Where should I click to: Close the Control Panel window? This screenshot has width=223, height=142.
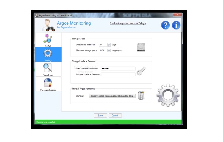(177, 15)
